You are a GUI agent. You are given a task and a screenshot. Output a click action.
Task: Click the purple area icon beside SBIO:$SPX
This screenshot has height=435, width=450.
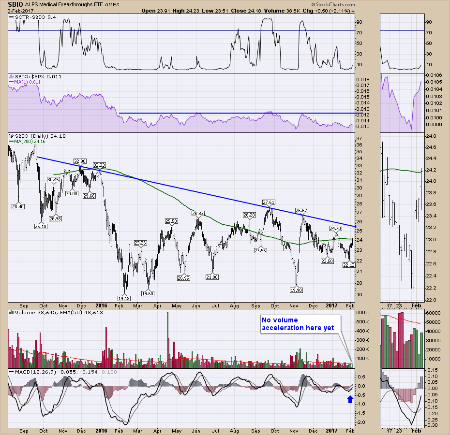[12, 76]
